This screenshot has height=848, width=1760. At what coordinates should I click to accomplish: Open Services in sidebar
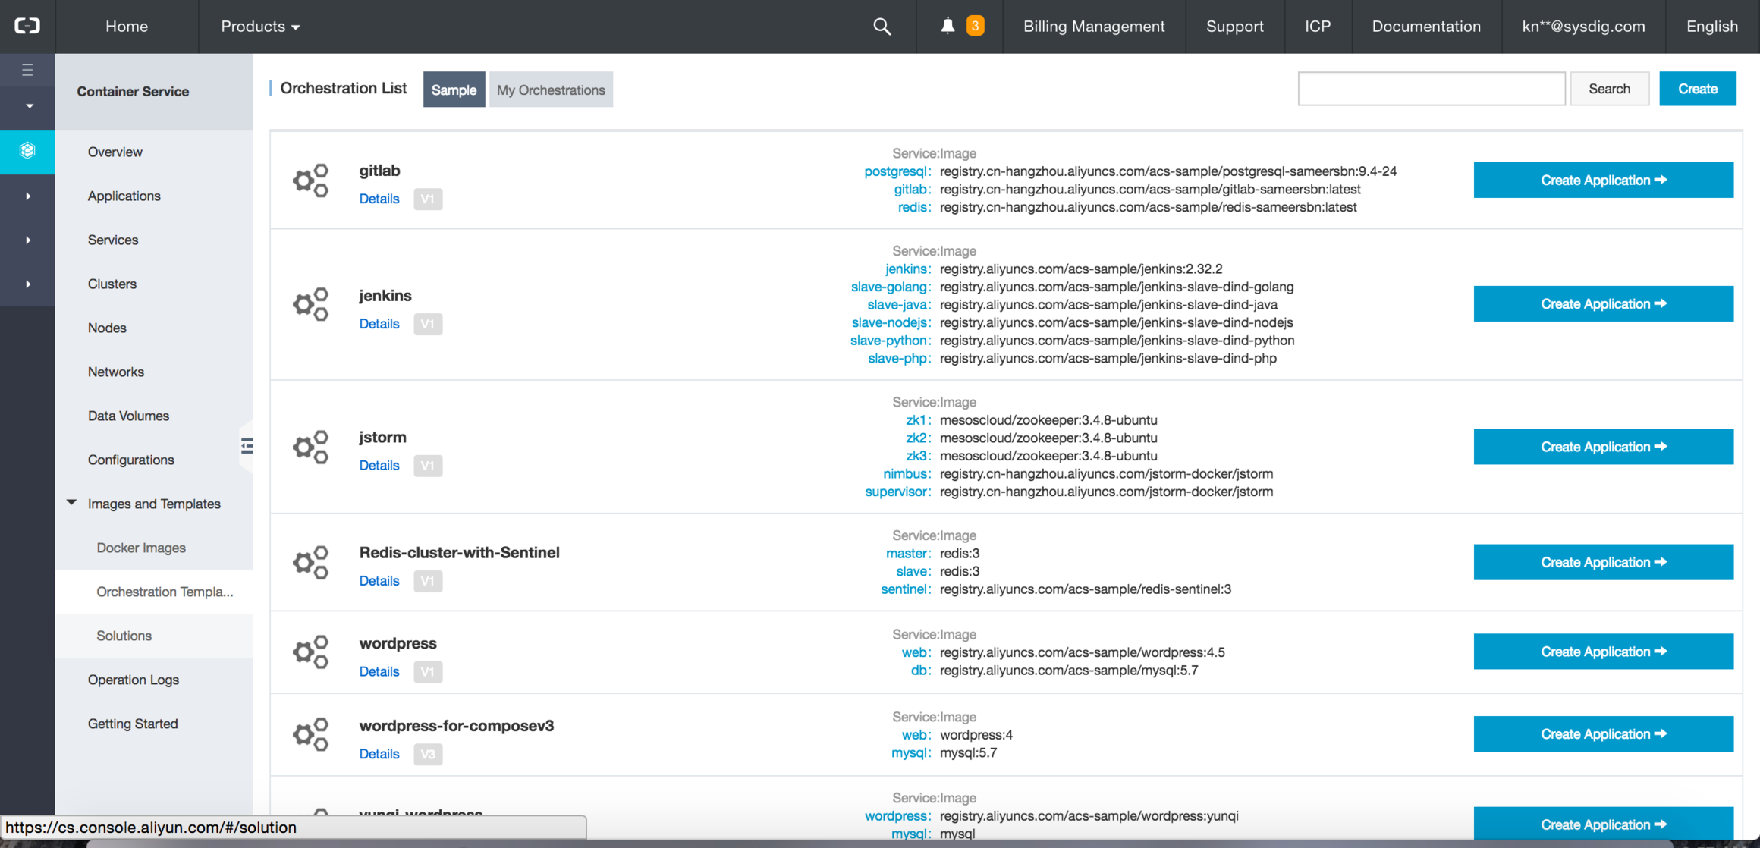pyautogui.click(x=113, y=240)
